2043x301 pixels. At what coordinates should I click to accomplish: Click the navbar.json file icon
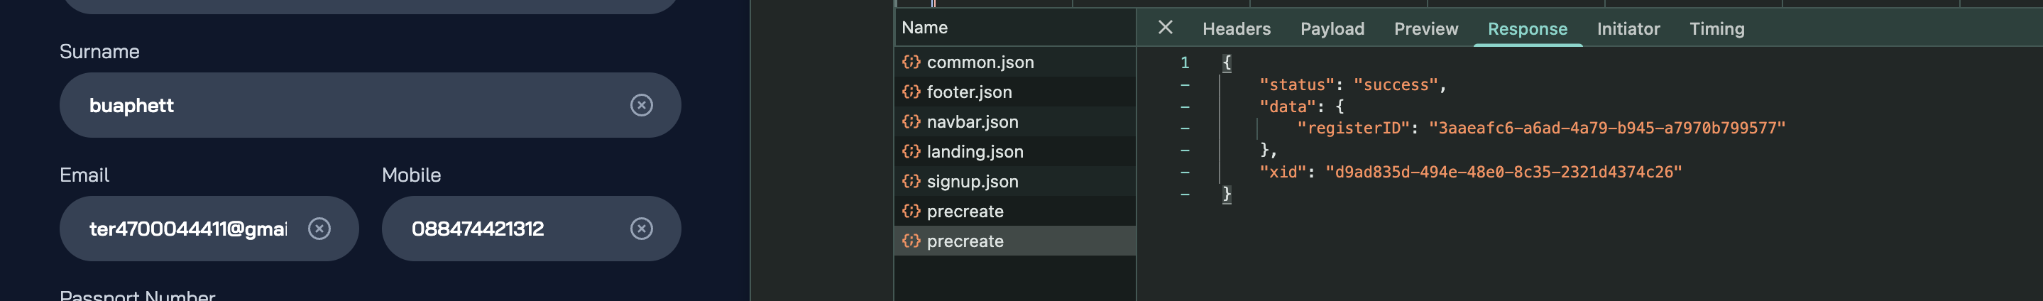911,122
